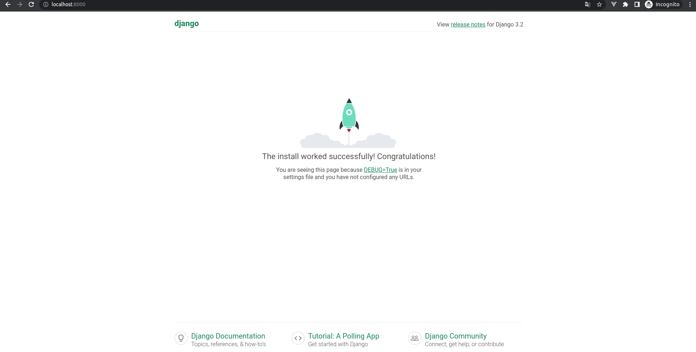Open the release notes link
Image resolution: width=696 pixels, height=352 pixels.
point(468,24)
